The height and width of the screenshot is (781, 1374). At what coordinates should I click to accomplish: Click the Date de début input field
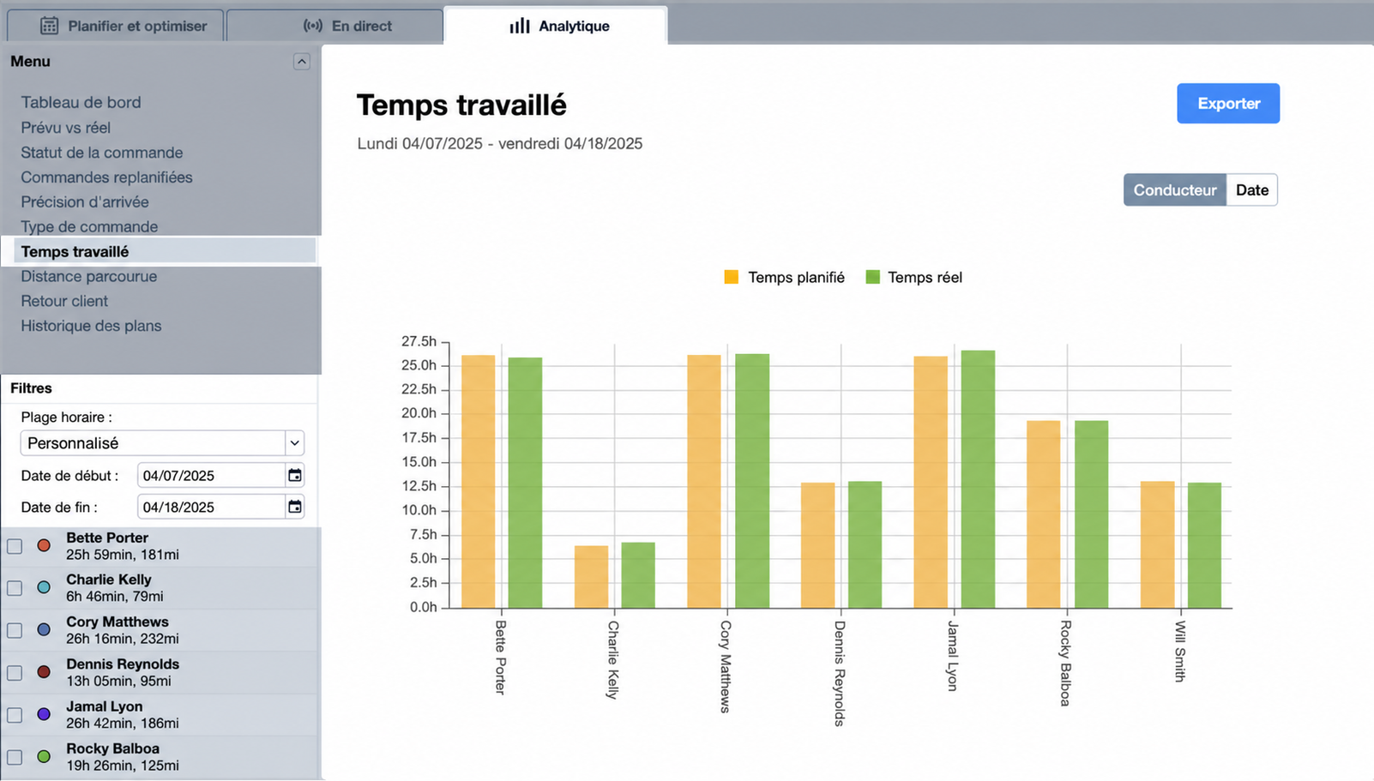point(211,476)
